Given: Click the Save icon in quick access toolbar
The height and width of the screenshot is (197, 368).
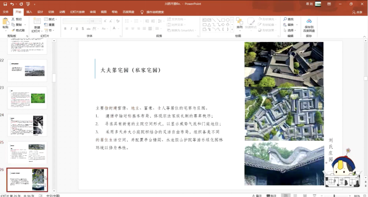Looking at the screenshot, I should [x=5, y=4].
